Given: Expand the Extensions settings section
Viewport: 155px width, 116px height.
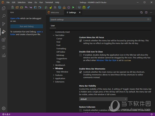Looking at the screenshot, I should [x=53, y=82].
